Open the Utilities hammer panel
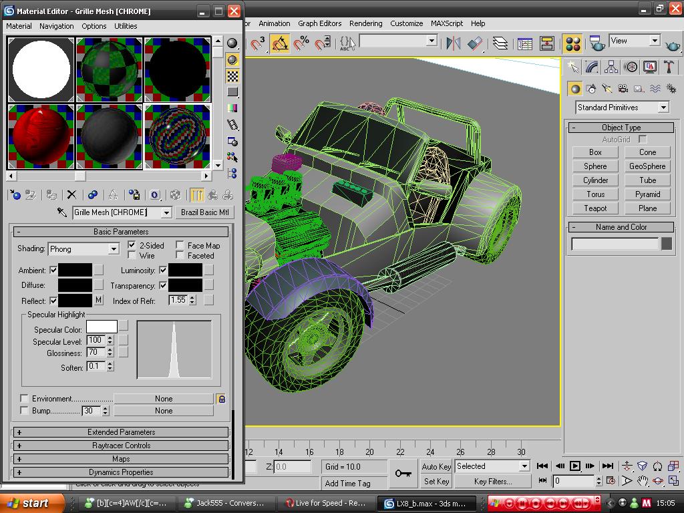The width and height of the screenshot is (684, 513). click(669, 67)
